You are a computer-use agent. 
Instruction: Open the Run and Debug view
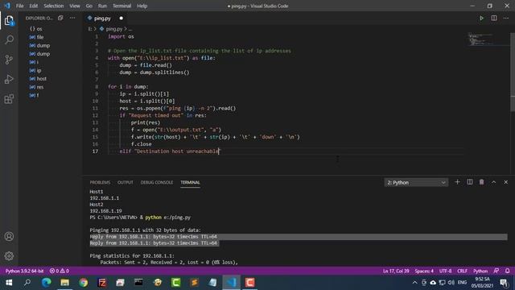coord(9,79)
